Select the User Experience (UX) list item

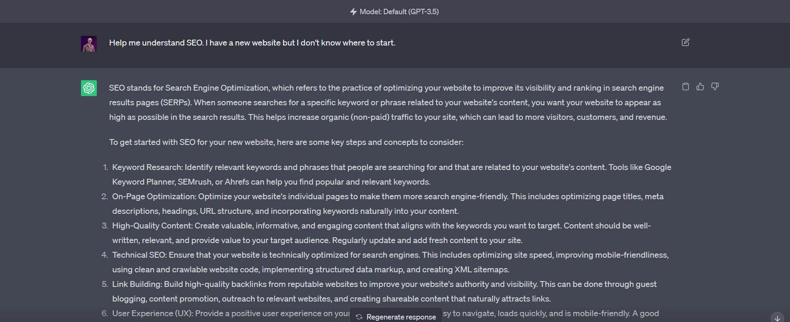228,313
